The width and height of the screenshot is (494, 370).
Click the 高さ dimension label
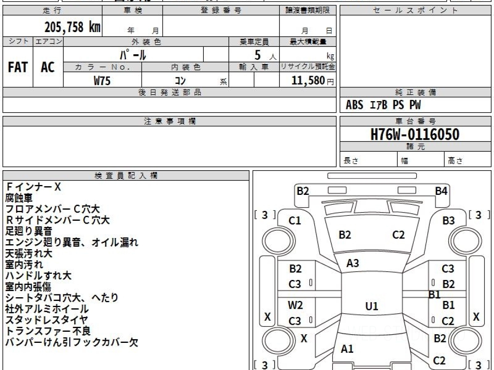pos(455,161)
